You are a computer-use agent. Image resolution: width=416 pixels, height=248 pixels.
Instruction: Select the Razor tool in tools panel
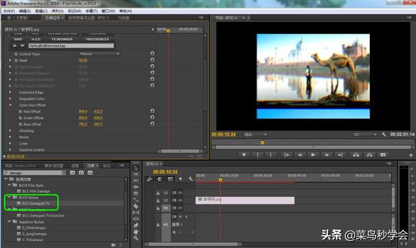click(136, 206)
